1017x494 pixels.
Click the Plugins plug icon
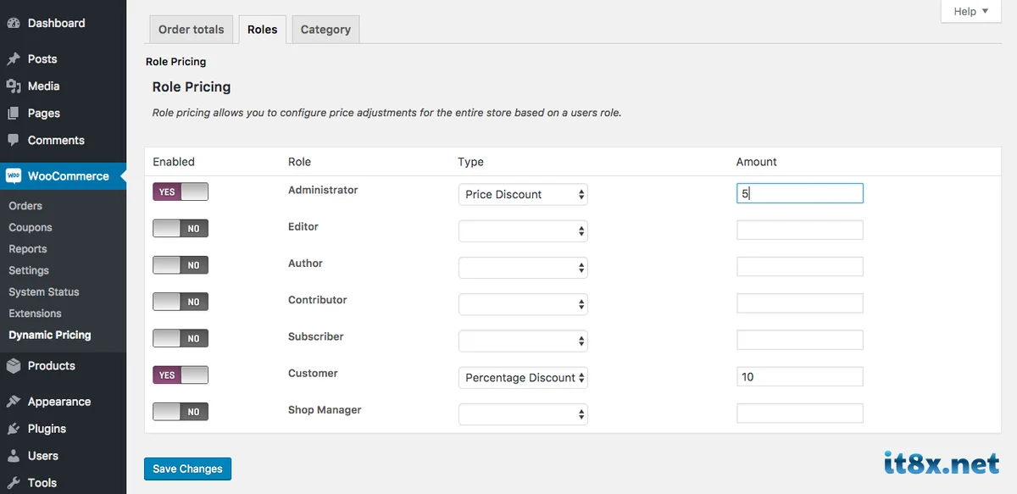[14, 429]
